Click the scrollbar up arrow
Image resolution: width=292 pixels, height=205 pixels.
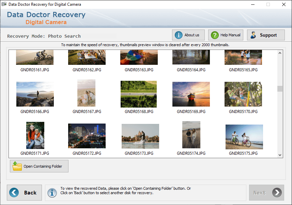click(x=280, y=53)
